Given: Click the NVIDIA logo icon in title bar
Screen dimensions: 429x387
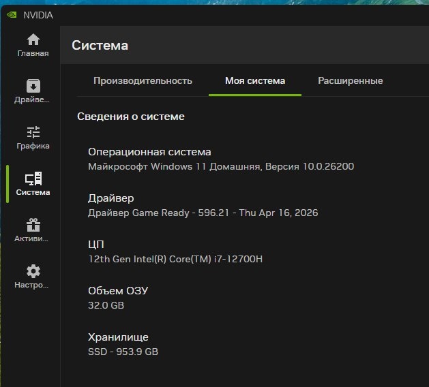Looking at the screenshot, I should tap(12, 15).
